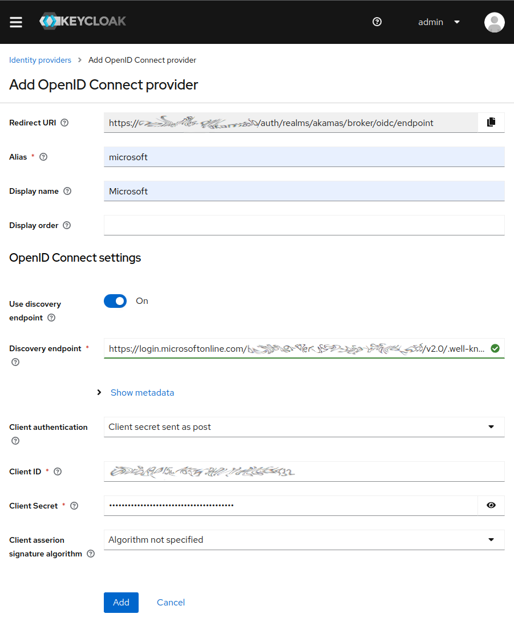Reveal the Client Secret with eye icon
Screen dimensions: 514x622
point(491,506)
